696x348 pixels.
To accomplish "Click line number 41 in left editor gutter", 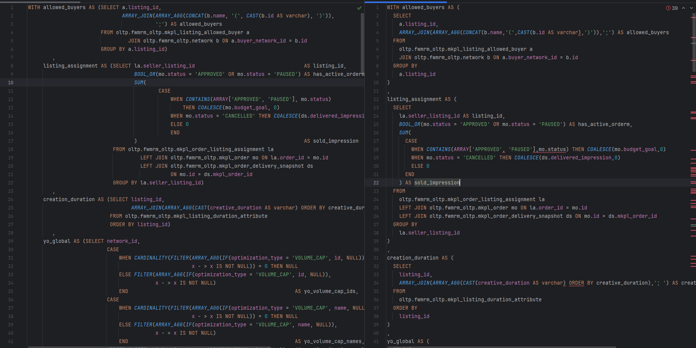I will pos(11,341).
